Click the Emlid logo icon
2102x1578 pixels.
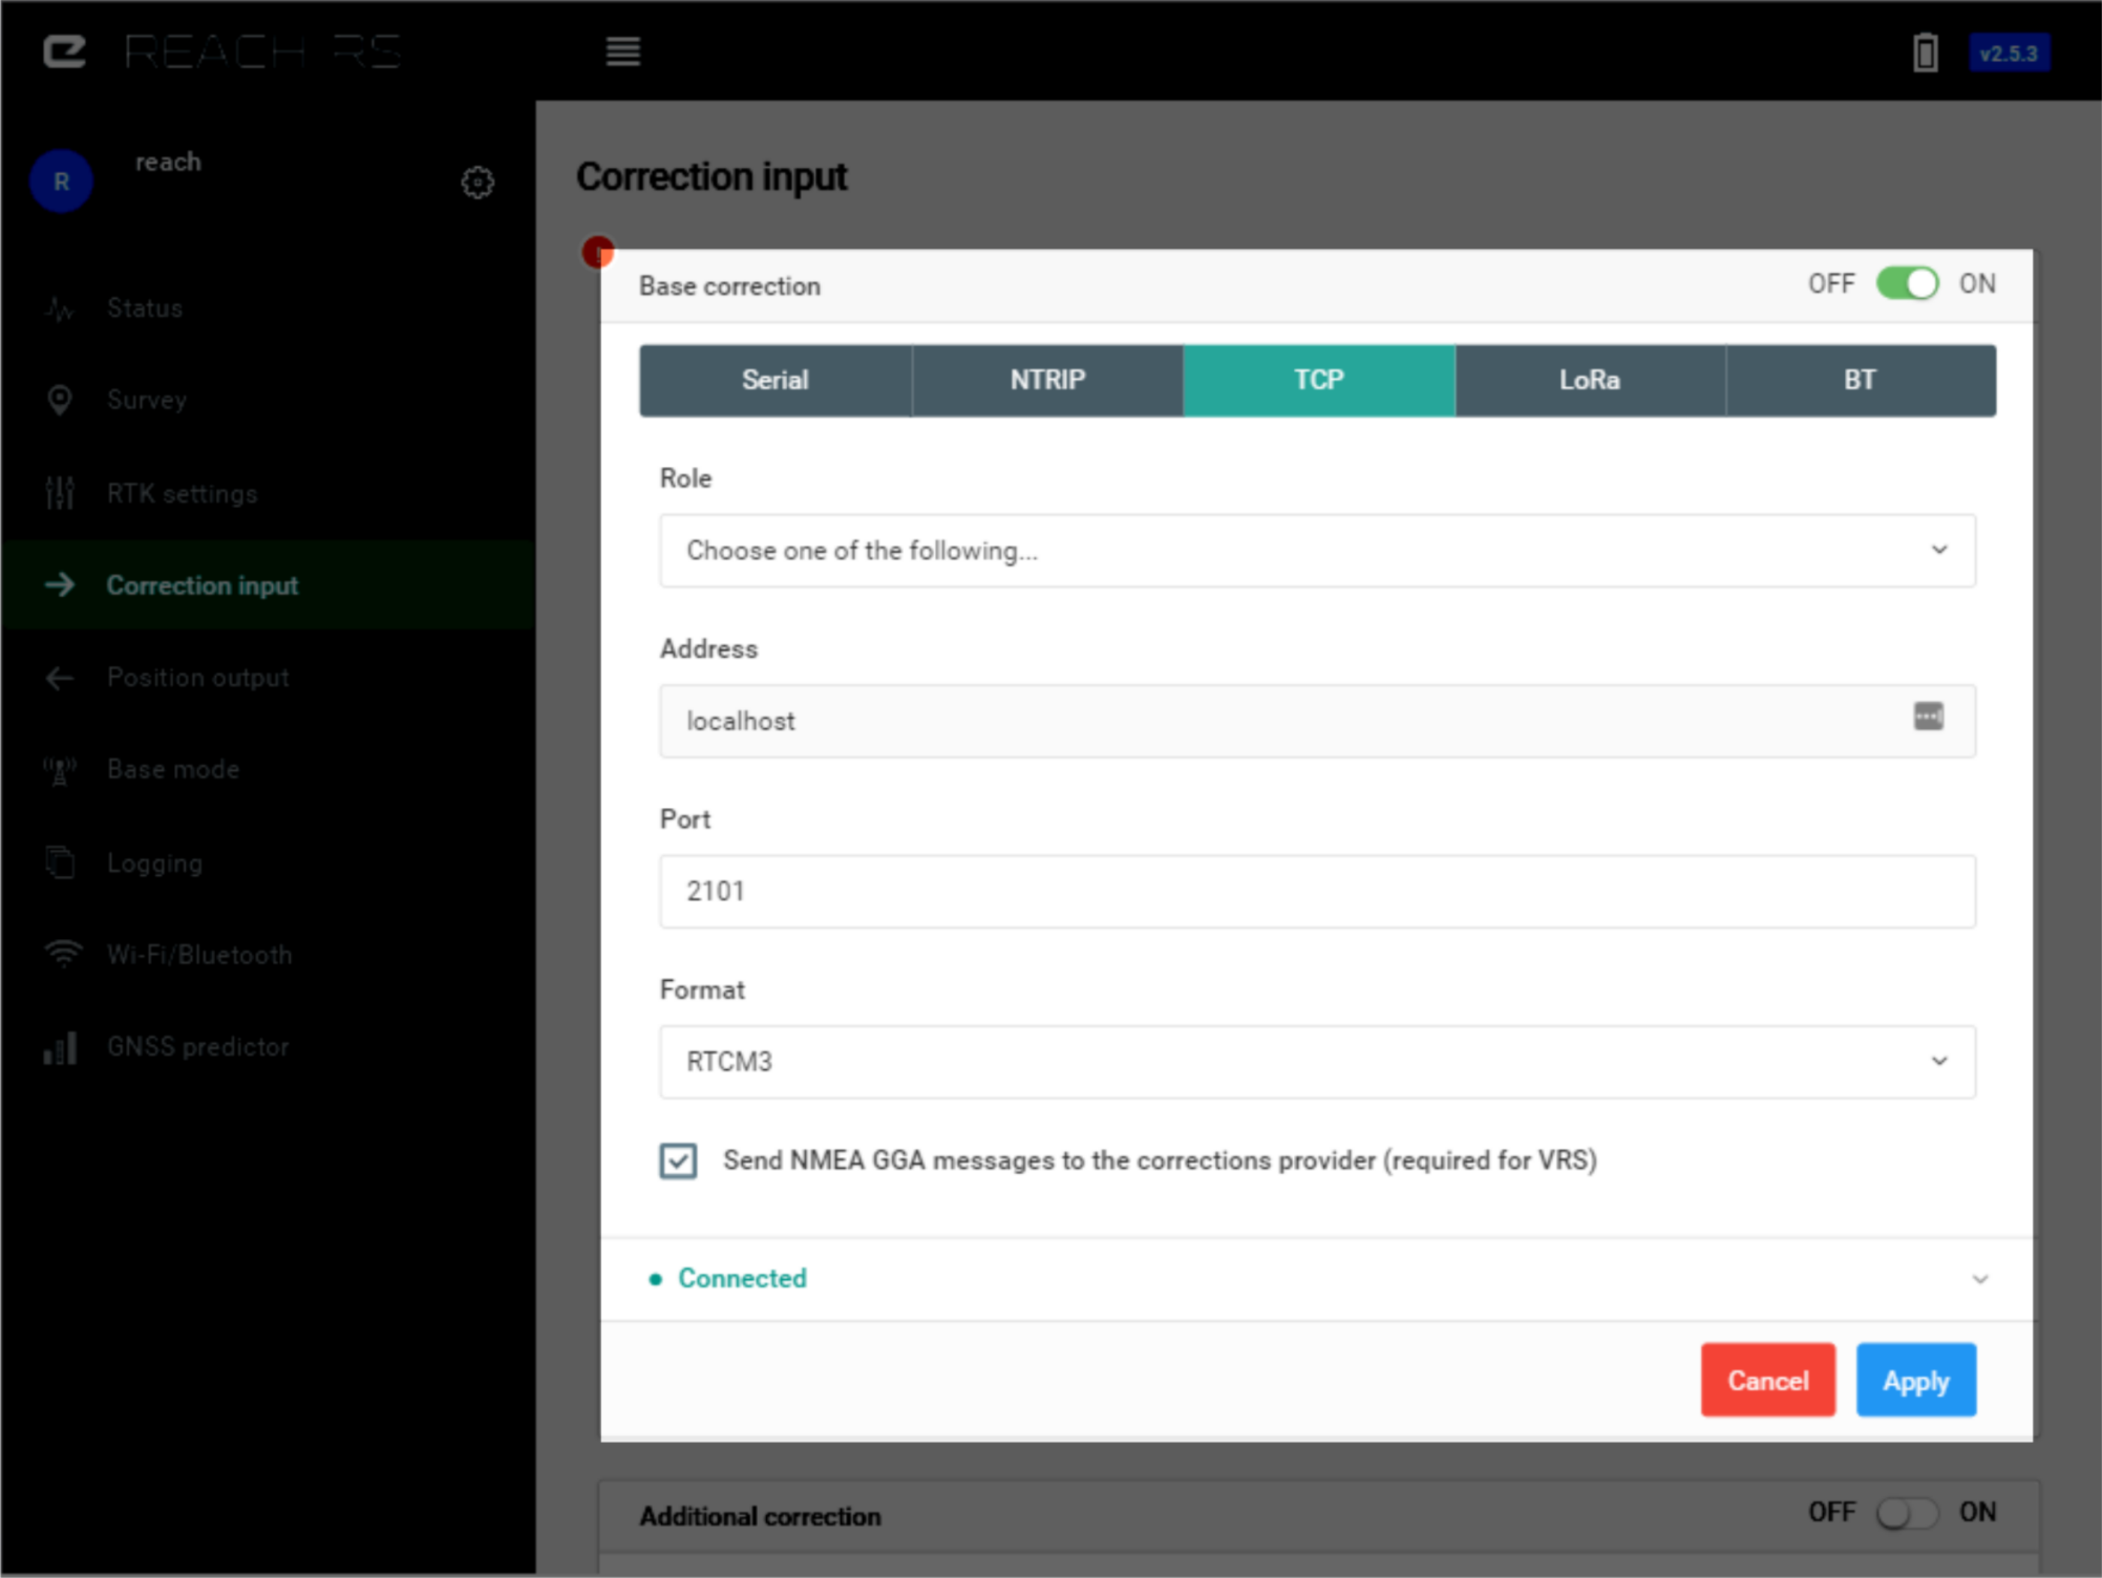(x=64, y=51)
